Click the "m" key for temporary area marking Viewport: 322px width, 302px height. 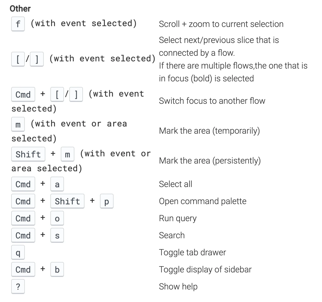tap(18, 124)
